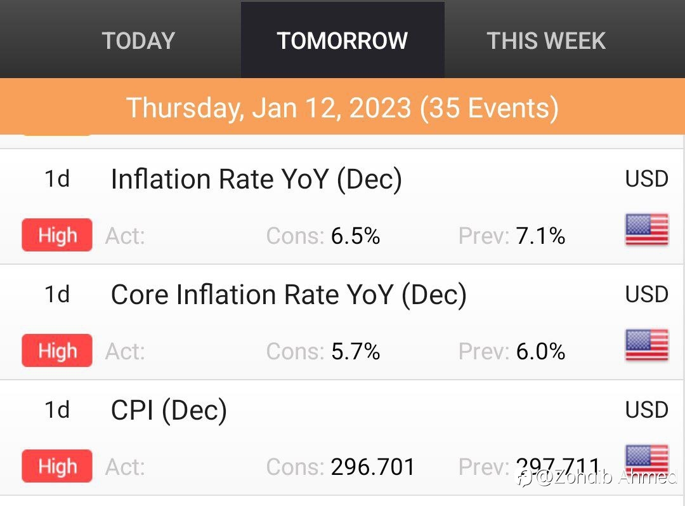Open the Inflation Rate YoY (Dec) event

point(256,179)
